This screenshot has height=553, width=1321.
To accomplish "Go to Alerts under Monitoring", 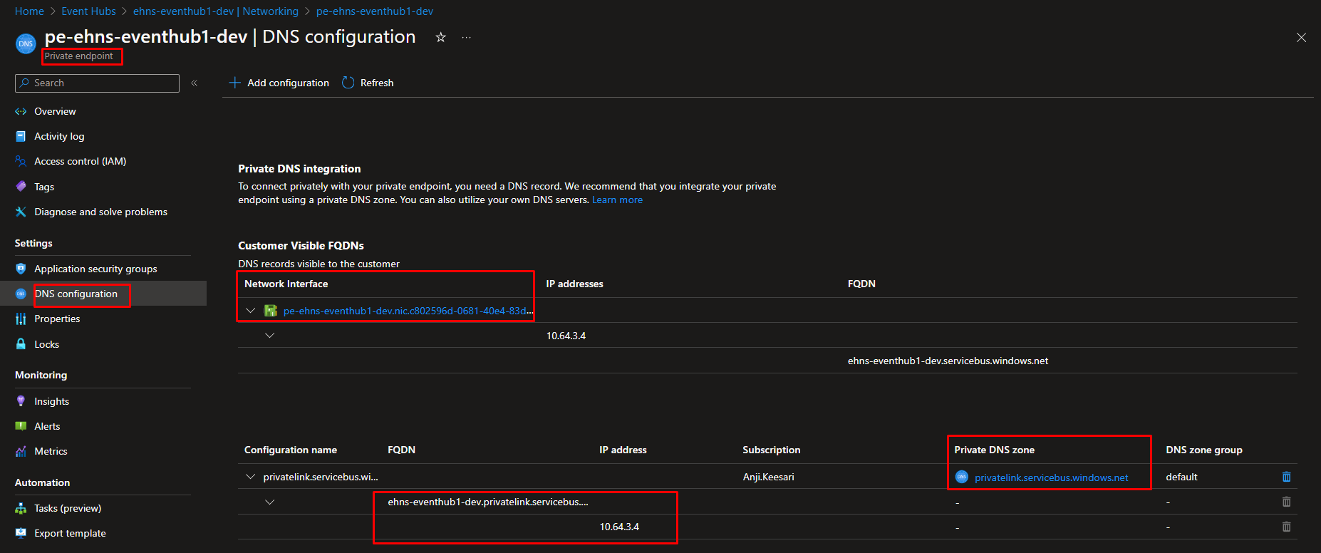I will click(47, 426).
